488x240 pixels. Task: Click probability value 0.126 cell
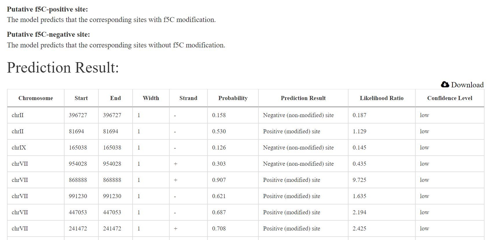pyautogui.click(x=233, y=147)
